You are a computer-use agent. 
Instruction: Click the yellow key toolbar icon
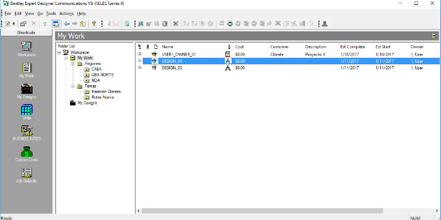click(94, 24)
